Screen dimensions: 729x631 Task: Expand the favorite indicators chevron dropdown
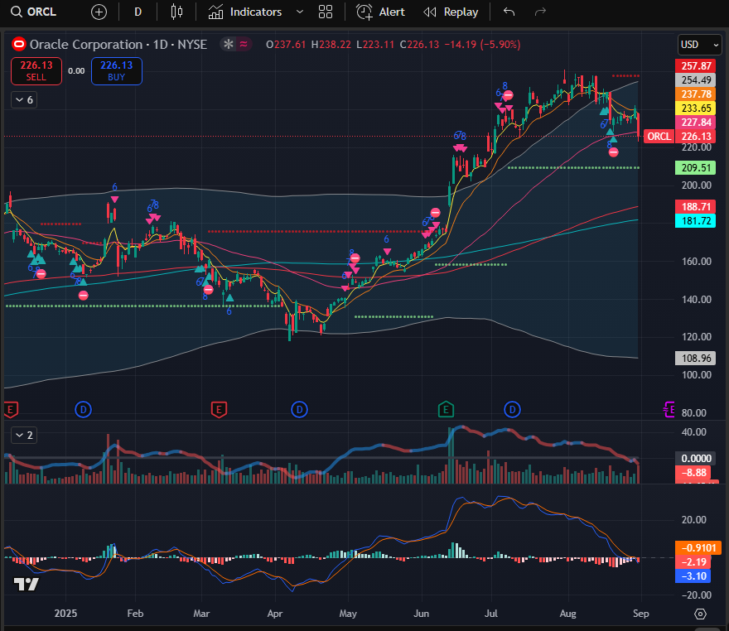click(300, 12)
